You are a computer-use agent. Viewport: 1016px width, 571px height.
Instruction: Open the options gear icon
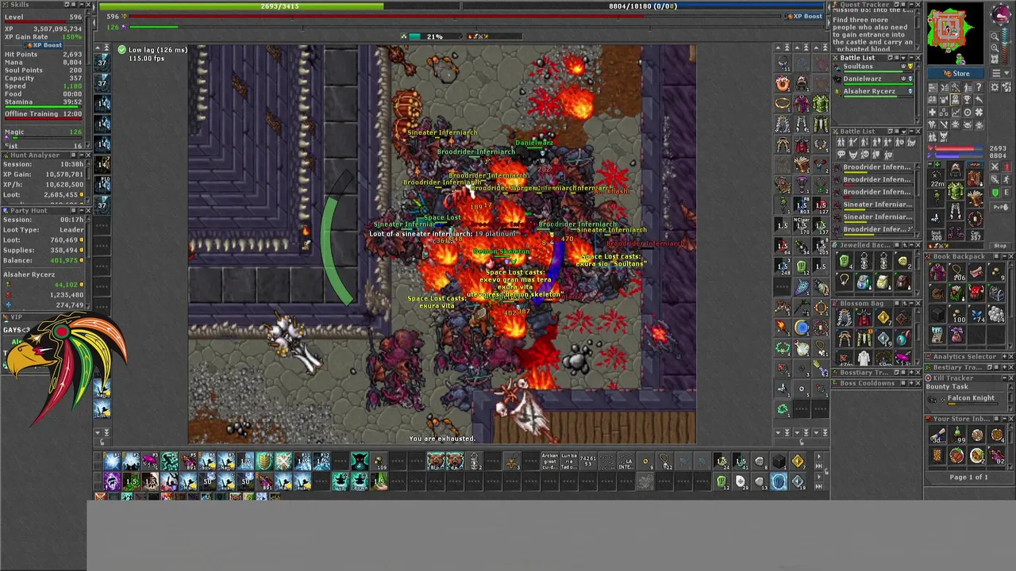995,87
